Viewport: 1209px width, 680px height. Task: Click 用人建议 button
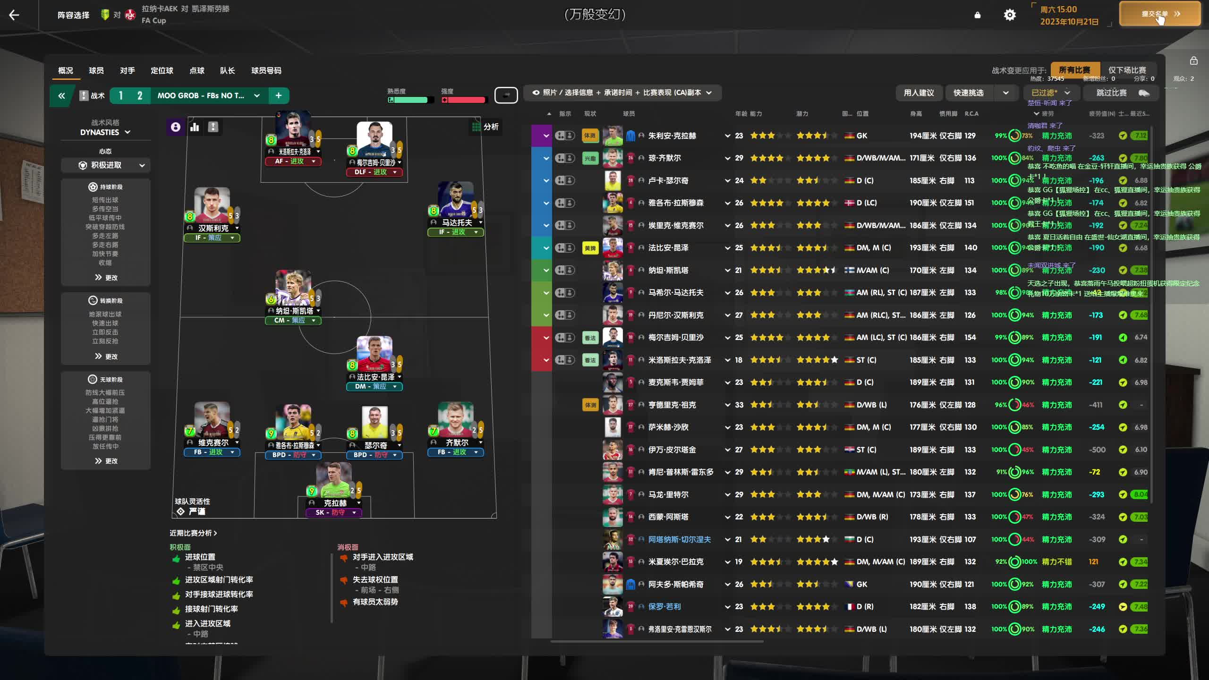[919, 93]
